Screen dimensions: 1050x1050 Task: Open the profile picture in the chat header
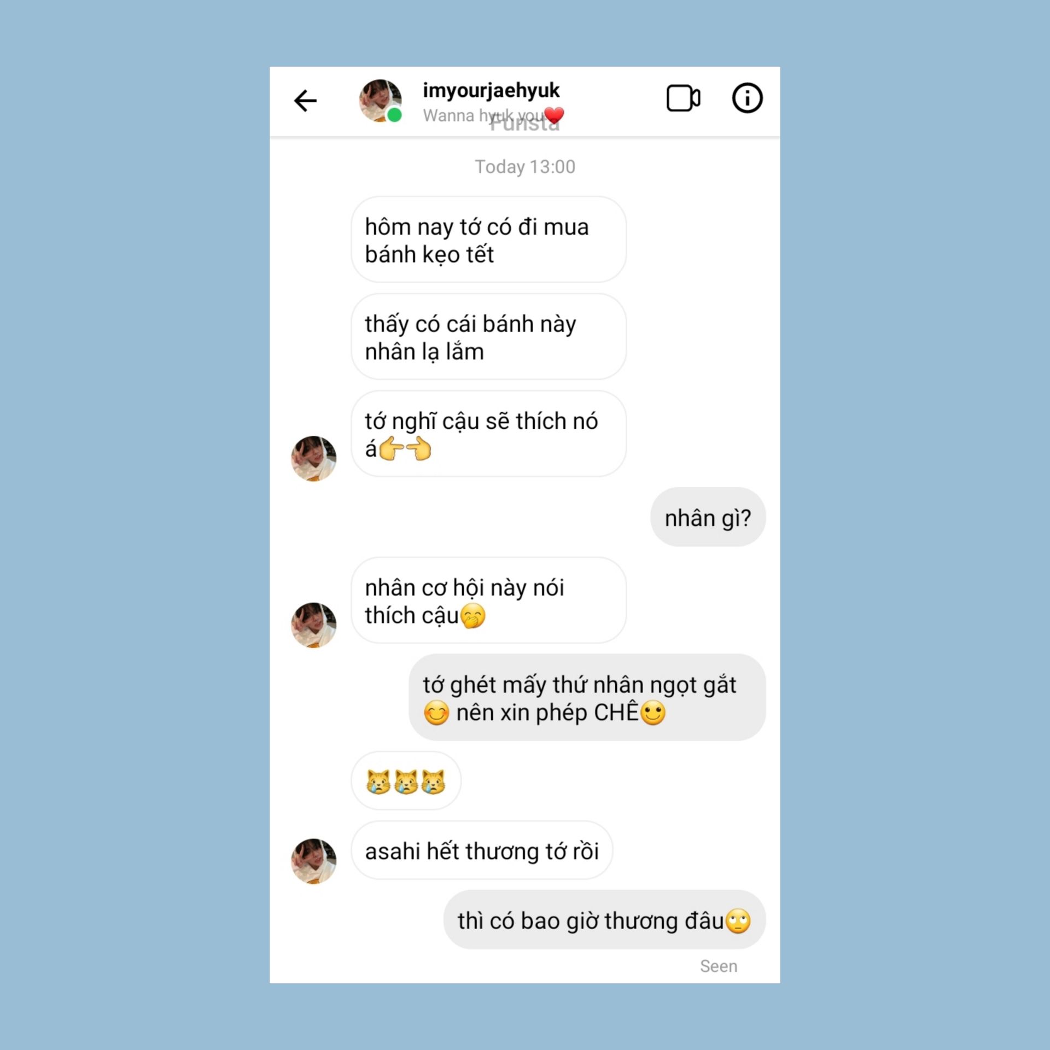pos(380,101)
